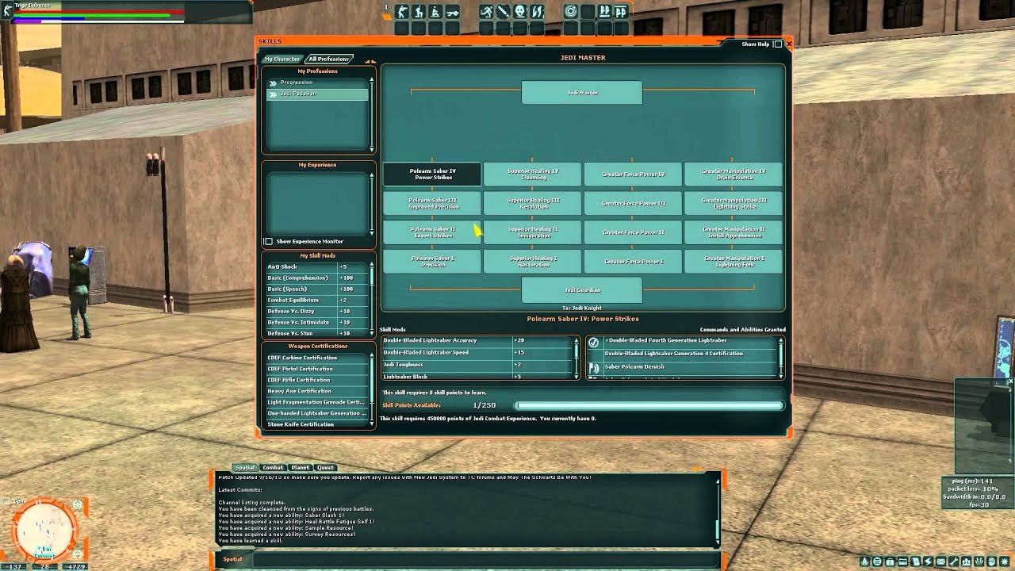Open the round window icon in bottom menu

point(878,561)
